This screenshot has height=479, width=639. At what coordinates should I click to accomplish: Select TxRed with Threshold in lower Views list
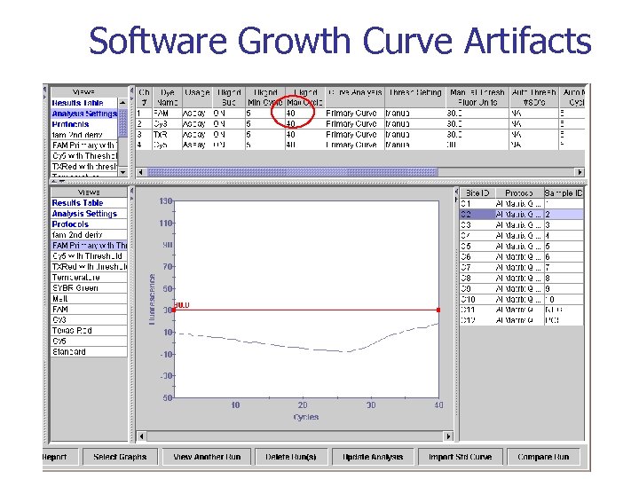89,266
